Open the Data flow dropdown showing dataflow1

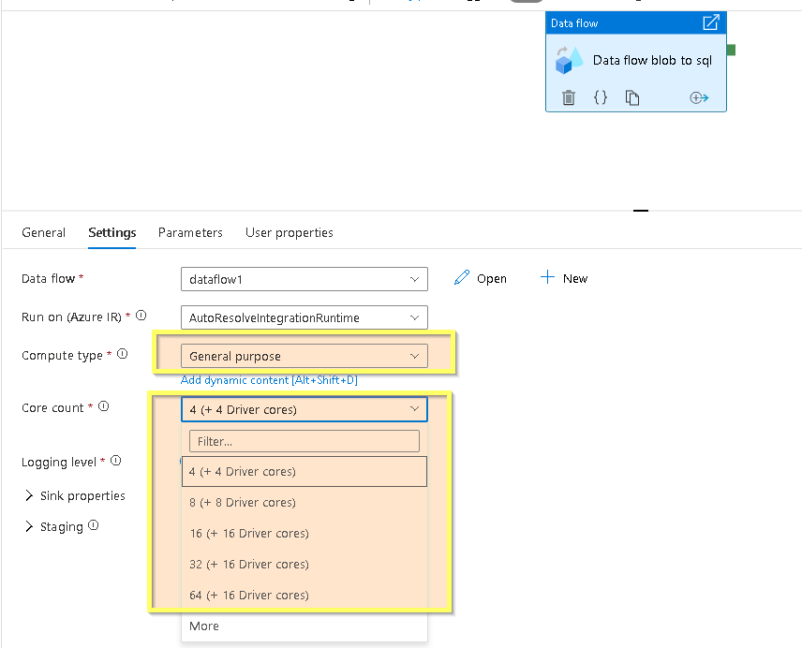pos(304,279)
